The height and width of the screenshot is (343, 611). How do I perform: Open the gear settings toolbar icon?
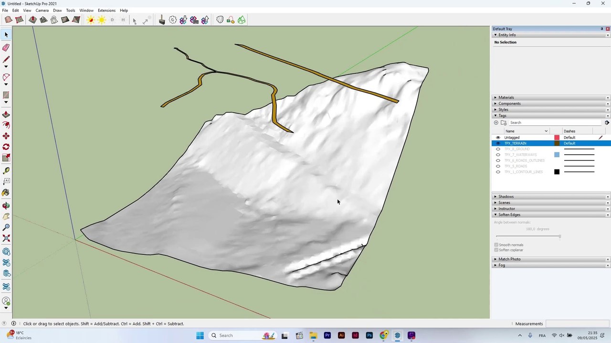pos(173,20)
